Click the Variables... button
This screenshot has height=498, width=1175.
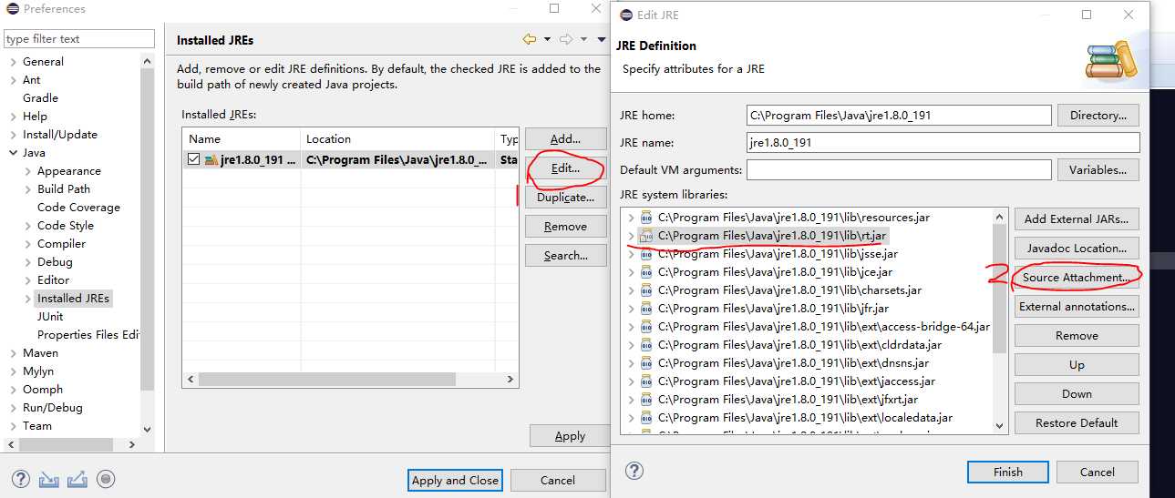coord(1098,170)
